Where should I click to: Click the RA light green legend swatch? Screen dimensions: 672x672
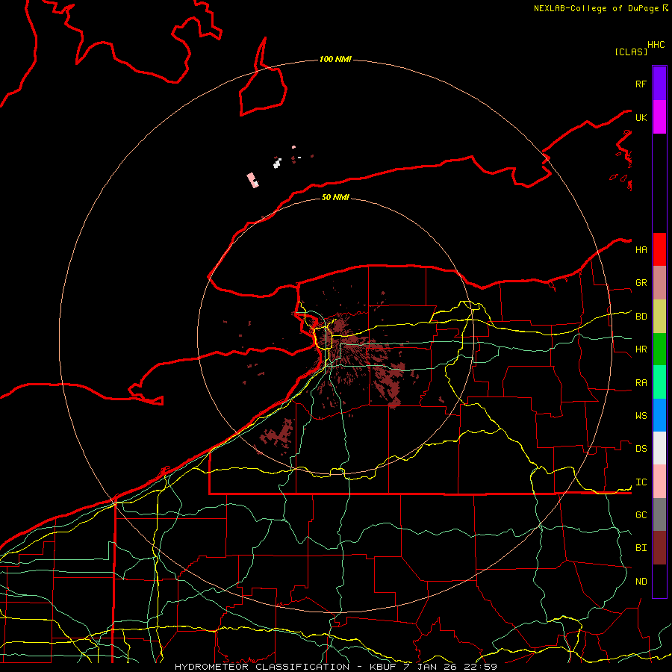[659, 382]
